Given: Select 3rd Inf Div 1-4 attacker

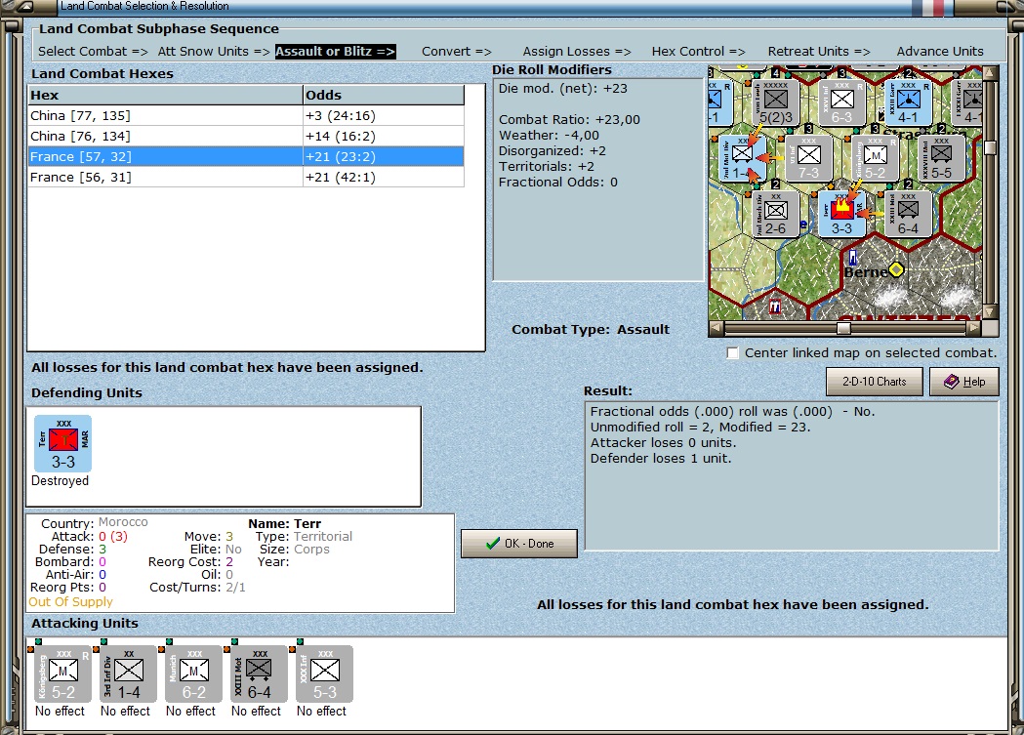Looking at the screenshot, I should (x=128, y=674).
